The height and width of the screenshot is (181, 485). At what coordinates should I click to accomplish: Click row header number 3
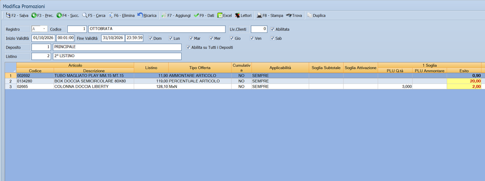(11, 86)
